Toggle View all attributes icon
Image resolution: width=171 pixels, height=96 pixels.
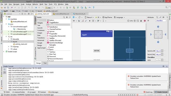[x=160, y=17]
